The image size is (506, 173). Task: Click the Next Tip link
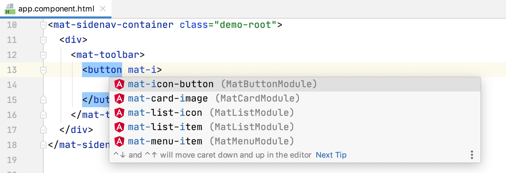click(331, 155)
